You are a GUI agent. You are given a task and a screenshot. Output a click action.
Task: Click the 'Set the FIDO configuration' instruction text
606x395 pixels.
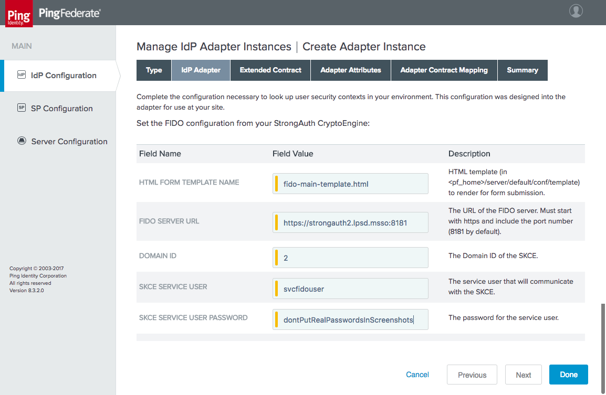coord(253,123)
